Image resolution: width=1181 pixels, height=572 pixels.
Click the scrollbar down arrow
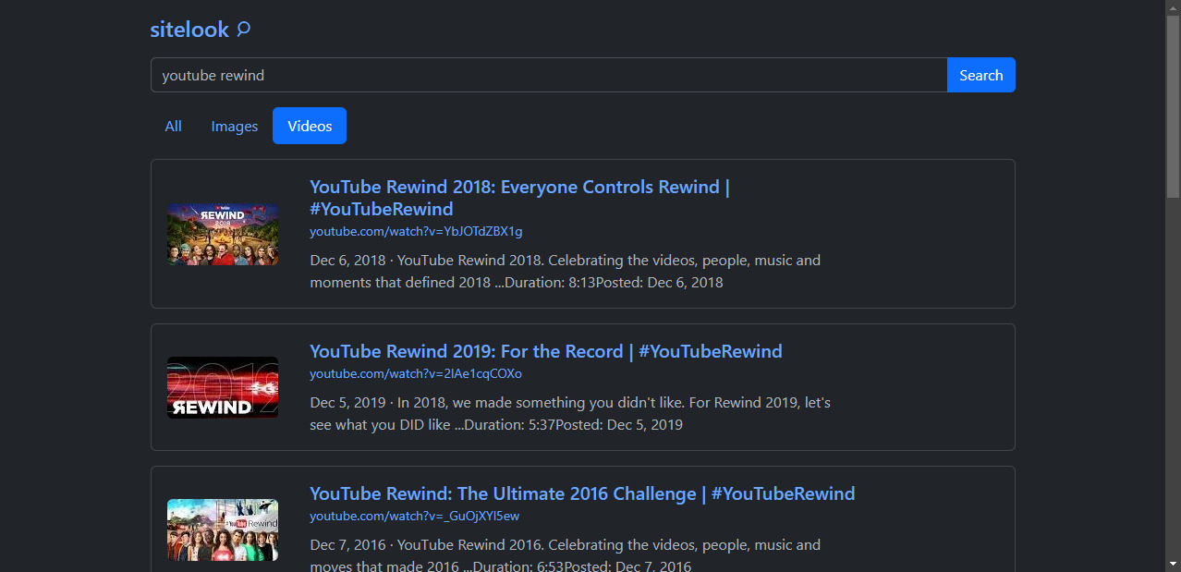pos(1173,564)
